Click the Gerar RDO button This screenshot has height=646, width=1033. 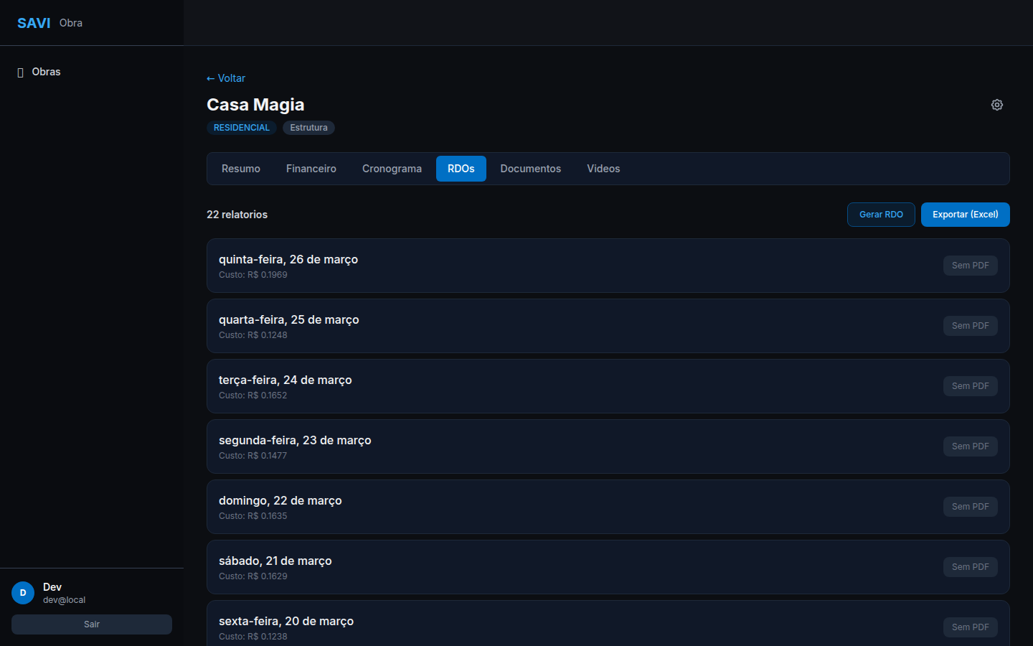coord(880,215)
